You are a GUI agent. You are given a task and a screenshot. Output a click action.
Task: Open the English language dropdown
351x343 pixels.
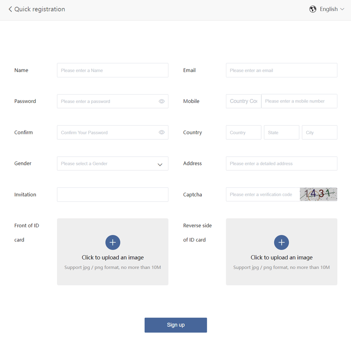(332, 9)
